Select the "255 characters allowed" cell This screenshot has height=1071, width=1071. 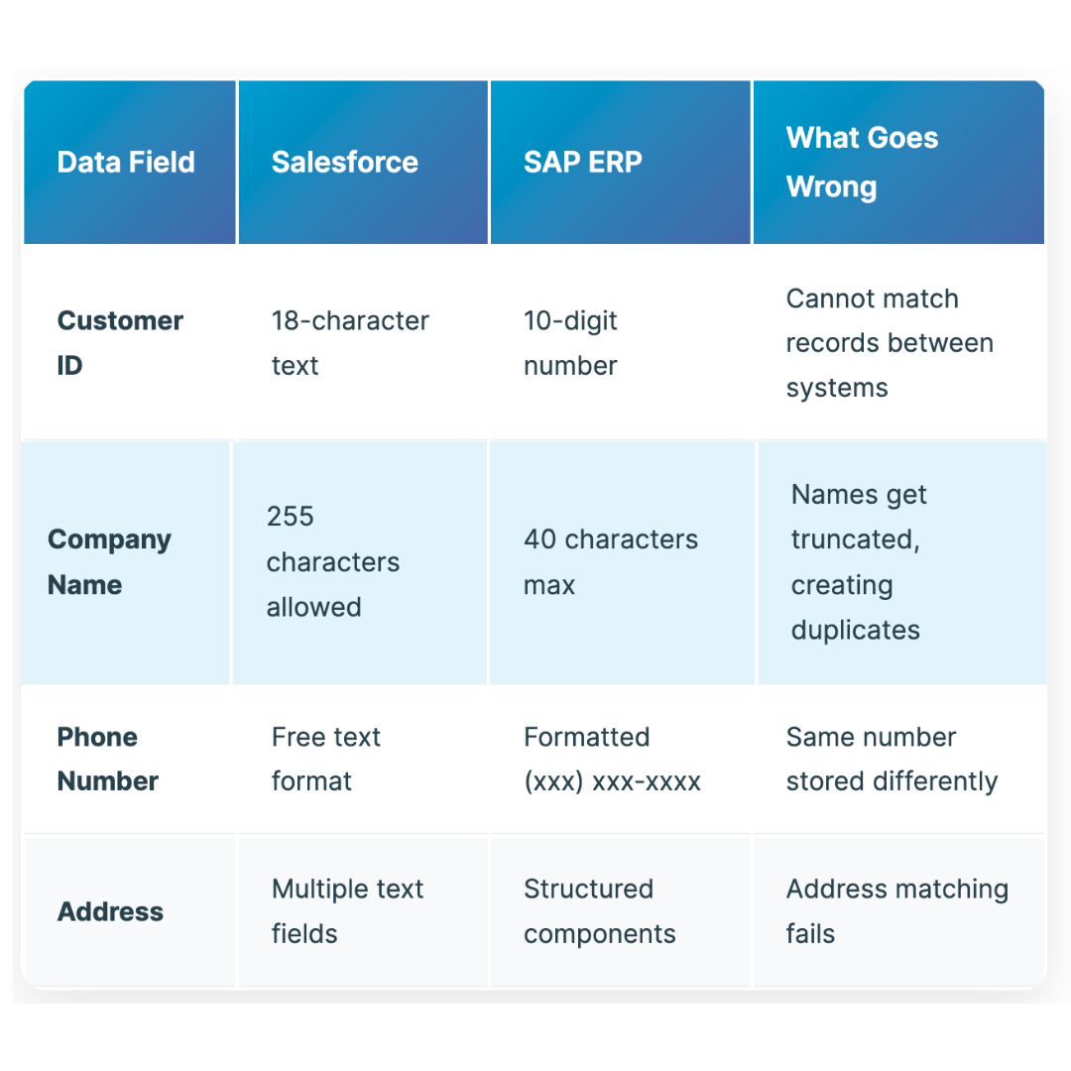point(332,562)
